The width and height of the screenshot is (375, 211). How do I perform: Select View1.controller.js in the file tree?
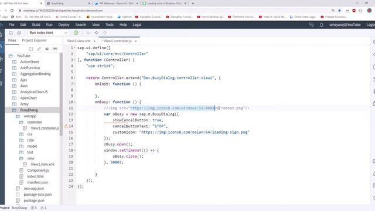click(45, 128)
